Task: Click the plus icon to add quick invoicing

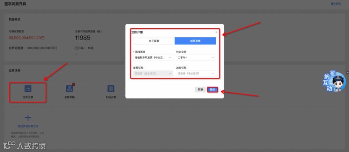Action: pyautogui.click(x=28, y=117)
